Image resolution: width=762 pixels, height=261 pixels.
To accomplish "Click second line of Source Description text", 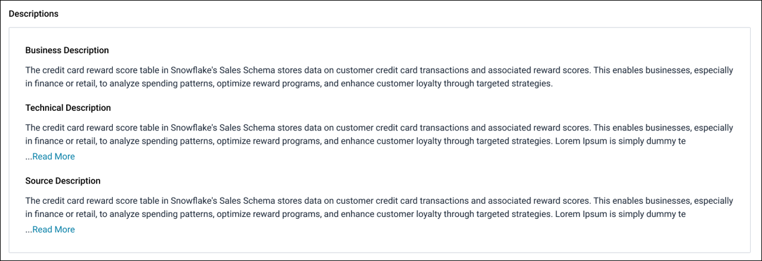I will coord(355,215).
